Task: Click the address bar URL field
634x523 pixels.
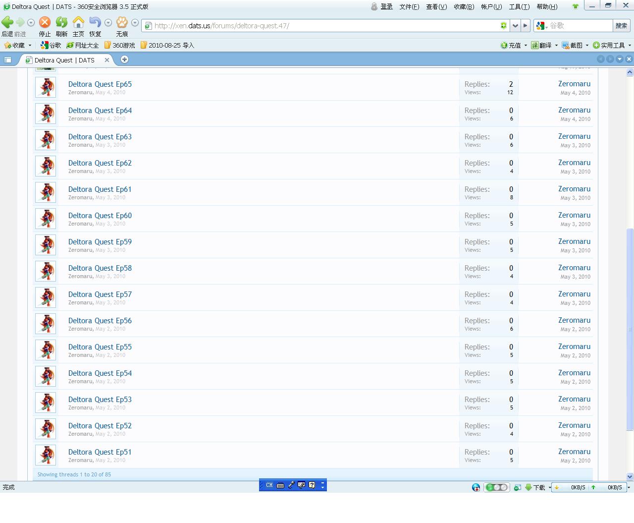Action: coord(326,25)
